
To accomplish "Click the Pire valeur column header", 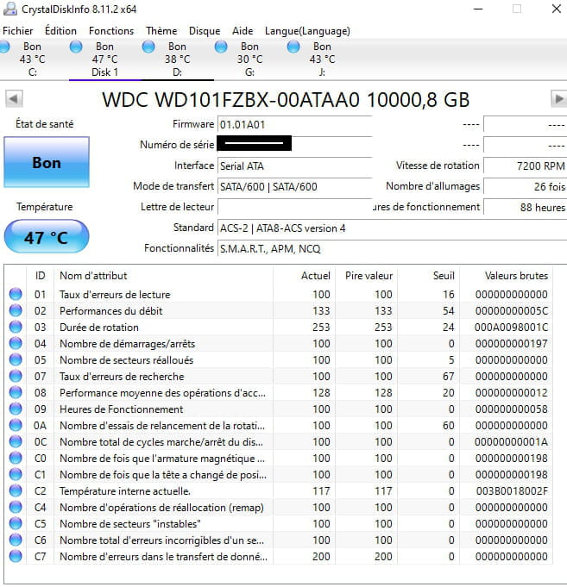I will pos(366,276).
